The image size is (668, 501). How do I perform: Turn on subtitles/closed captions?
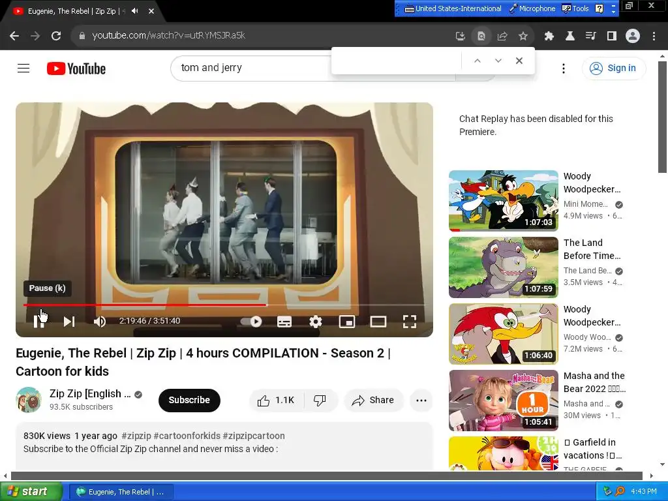(284, 322)
